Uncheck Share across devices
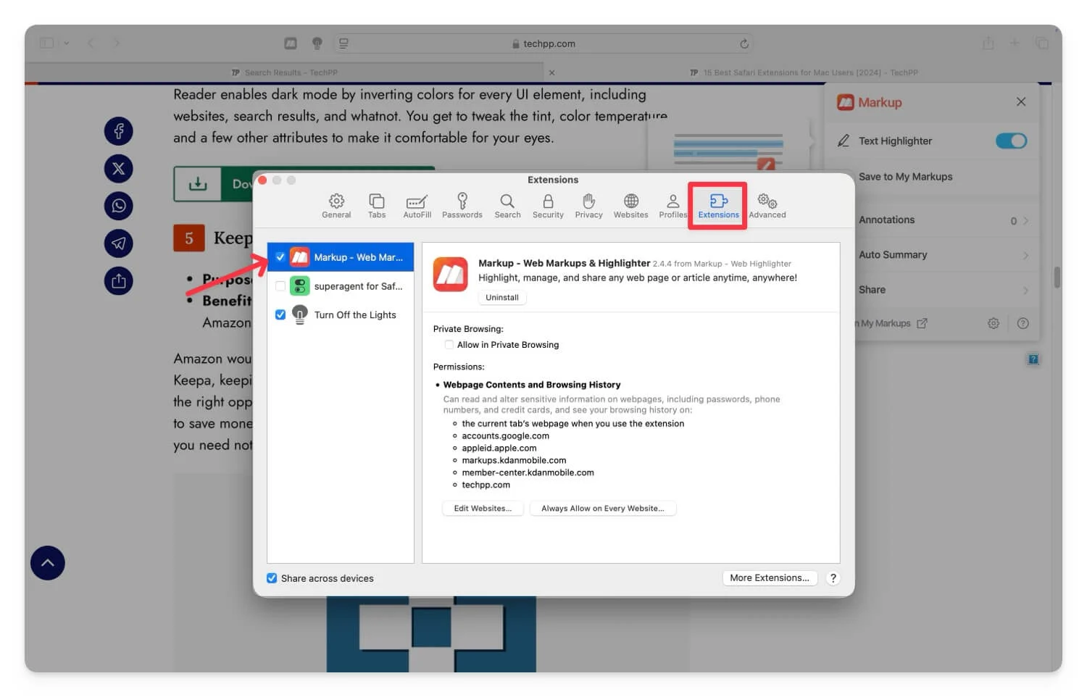 272,578
